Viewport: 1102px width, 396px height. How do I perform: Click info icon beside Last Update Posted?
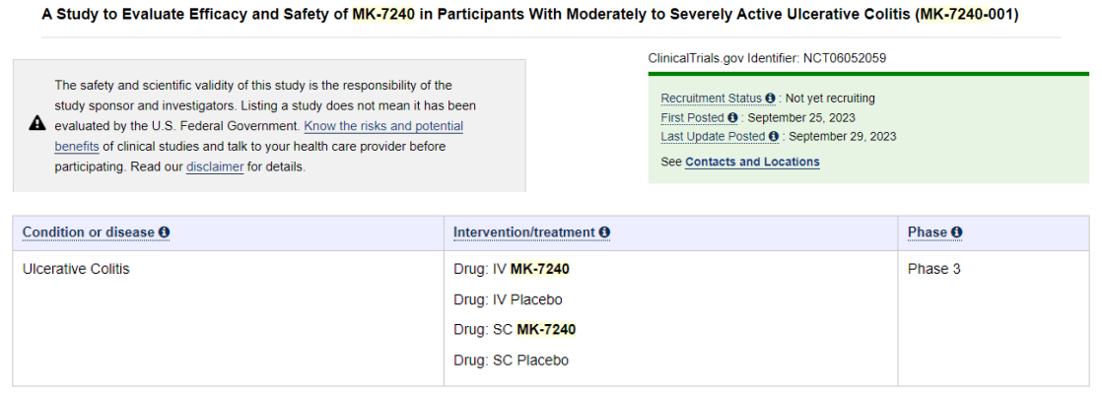pos(774,136)
